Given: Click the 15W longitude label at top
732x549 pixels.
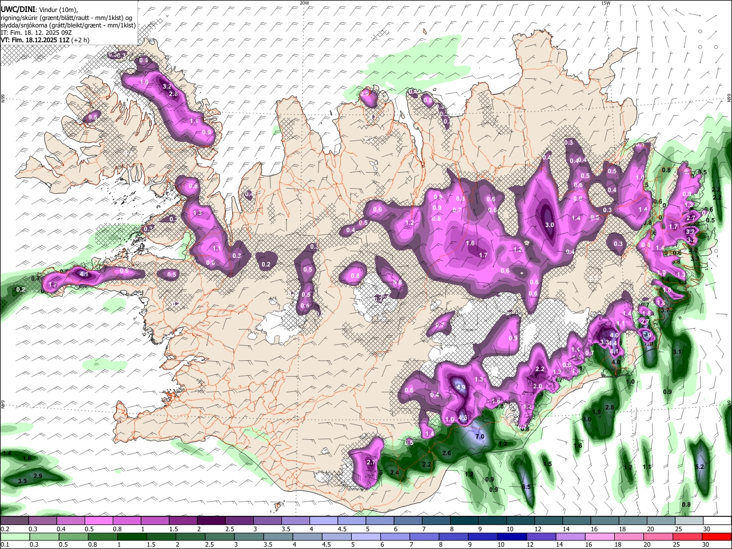Looking at the screenshot, I should pyautogui.click(x=606, y=3).
